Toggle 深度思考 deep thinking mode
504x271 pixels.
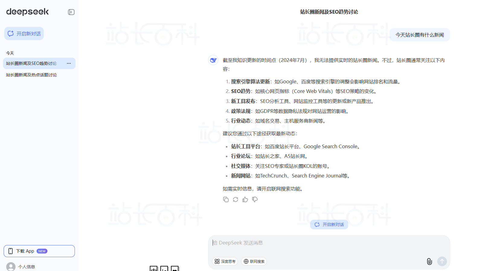225,261
